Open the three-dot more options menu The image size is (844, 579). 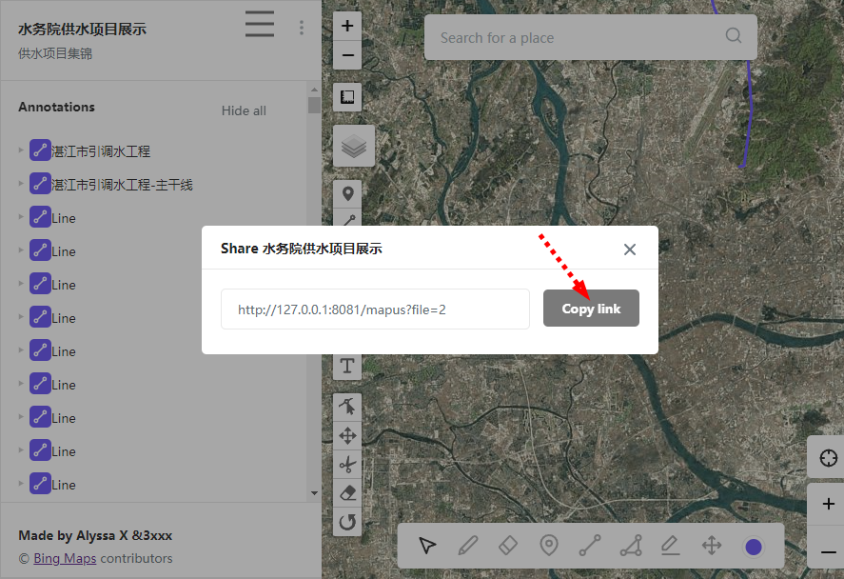302,28
